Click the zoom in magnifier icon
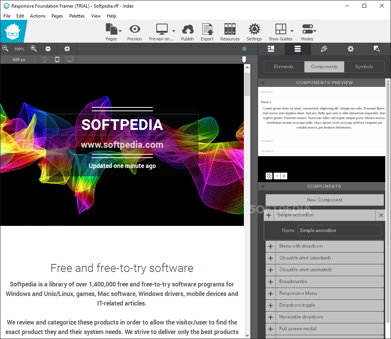The height and width of the screenshot is (339, 391). click(x=34, y=49)
